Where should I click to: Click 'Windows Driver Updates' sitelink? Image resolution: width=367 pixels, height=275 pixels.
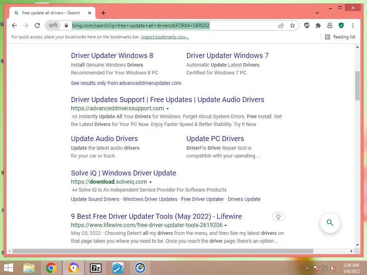(x=150, y=199)
